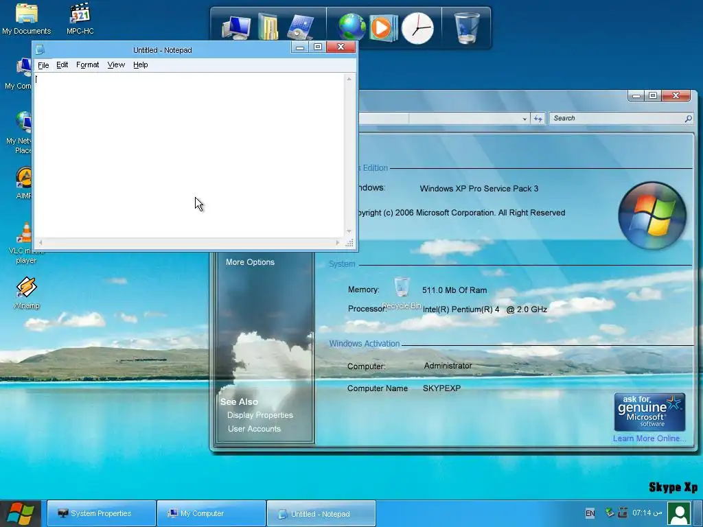
Task: Click the SKYPEXP computer name value
Action: pos(441,388)
